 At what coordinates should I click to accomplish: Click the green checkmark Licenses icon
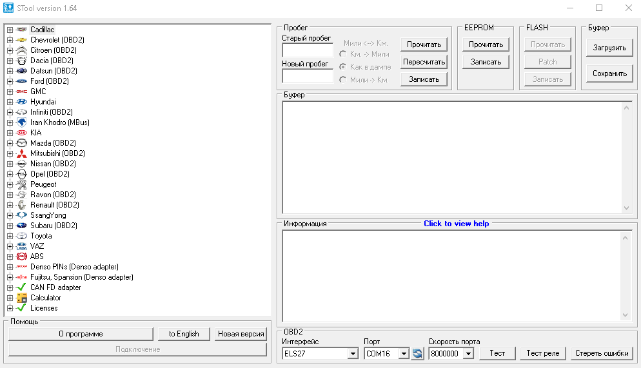click(x=21, y=308)
